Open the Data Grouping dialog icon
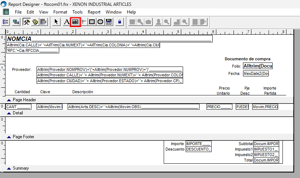 point(6,22)
